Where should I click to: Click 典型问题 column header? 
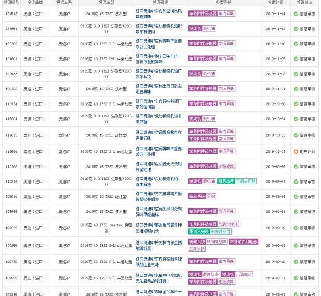pos(224,2)
